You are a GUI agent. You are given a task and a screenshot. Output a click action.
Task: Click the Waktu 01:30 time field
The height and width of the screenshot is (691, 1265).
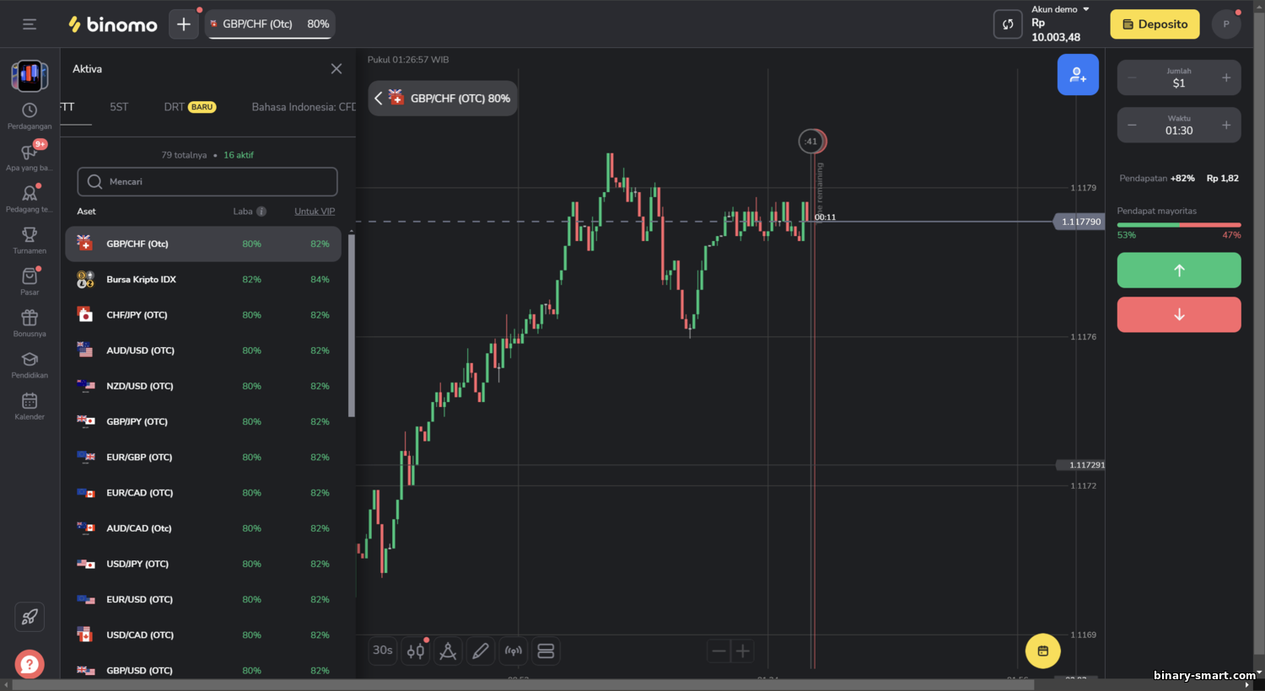1179,125
